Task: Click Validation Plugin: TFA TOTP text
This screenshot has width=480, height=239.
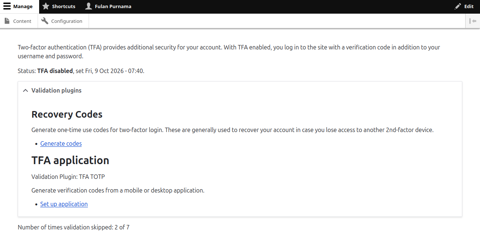Action: (68, 177)
